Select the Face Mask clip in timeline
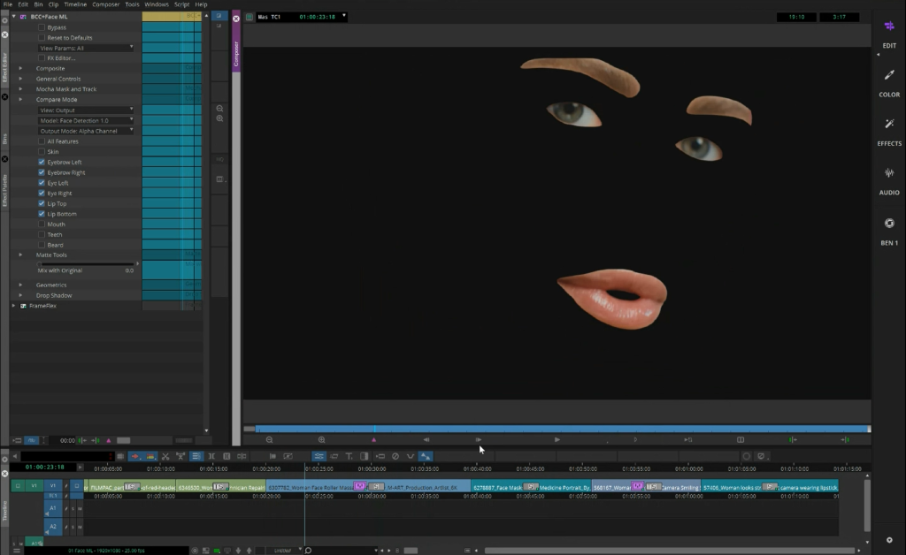The image size is (906, 555). (x=500, y=486)
